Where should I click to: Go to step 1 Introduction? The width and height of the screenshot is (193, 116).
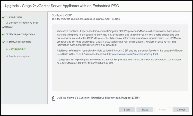[x=14, y=17]
